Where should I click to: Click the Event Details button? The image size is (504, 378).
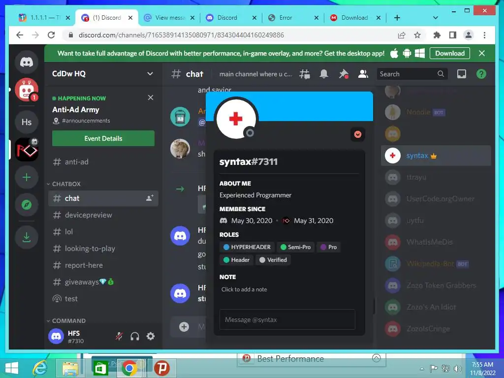point(103,138)
